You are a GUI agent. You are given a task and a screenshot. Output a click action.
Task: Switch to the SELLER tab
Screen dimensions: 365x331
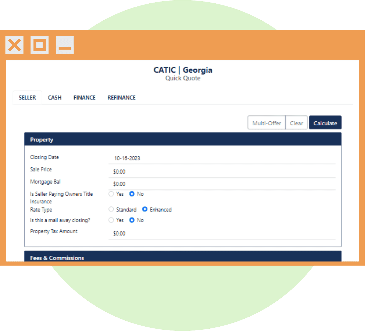[27, 98]
